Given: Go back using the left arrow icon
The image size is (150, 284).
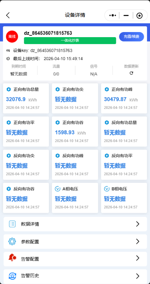Looking at the screenshot, I should coord(8,15).
